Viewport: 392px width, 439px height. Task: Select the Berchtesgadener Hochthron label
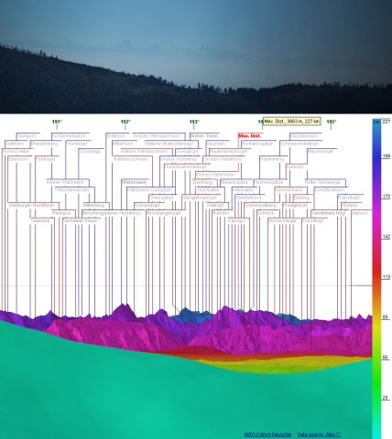pos(112,213)
